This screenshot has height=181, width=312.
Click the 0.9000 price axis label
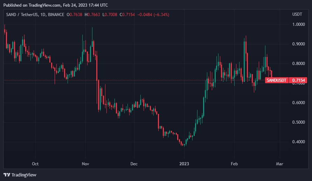tap(298, 44)
